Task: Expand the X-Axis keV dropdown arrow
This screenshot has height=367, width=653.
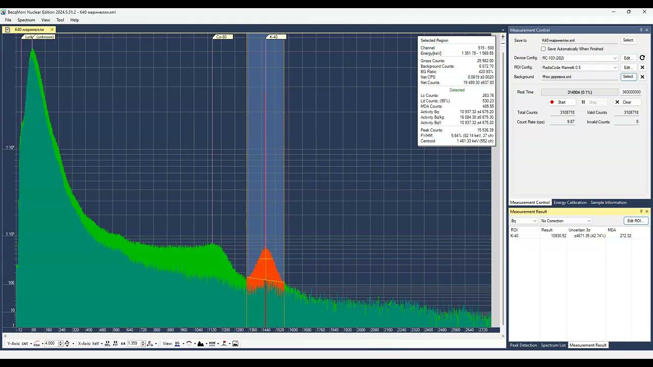Action: click(x=102, y=344)
